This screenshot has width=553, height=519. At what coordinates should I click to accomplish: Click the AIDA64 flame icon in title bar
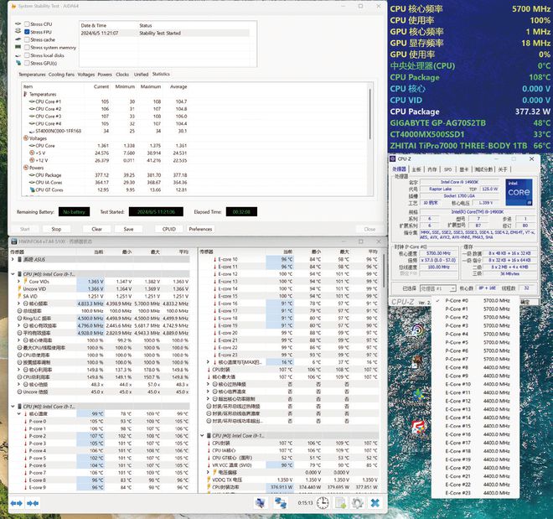pyautogui.click(x=13, y=7)
